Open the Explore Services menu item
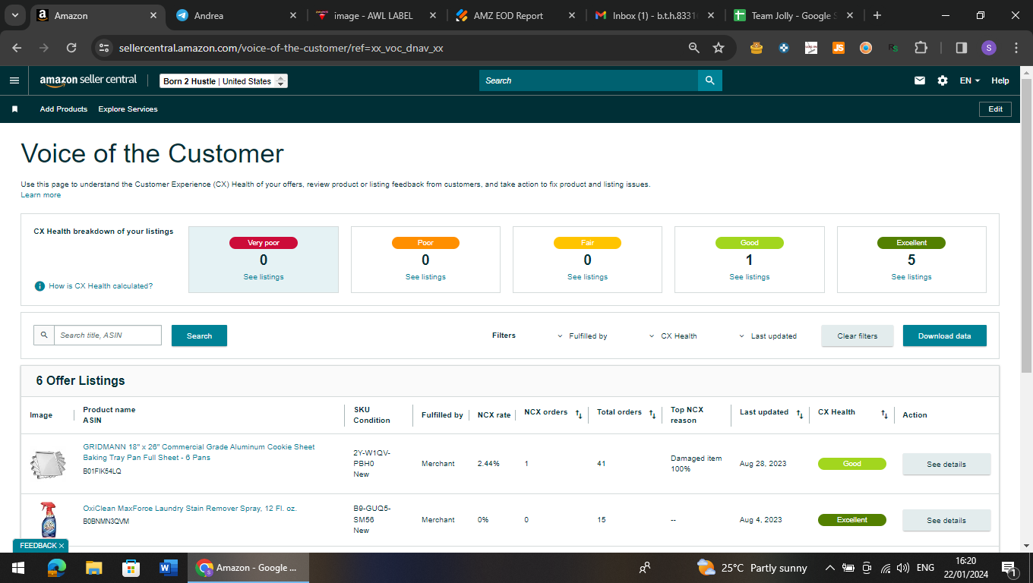1033x583 pixels. (x=128, y=109)
